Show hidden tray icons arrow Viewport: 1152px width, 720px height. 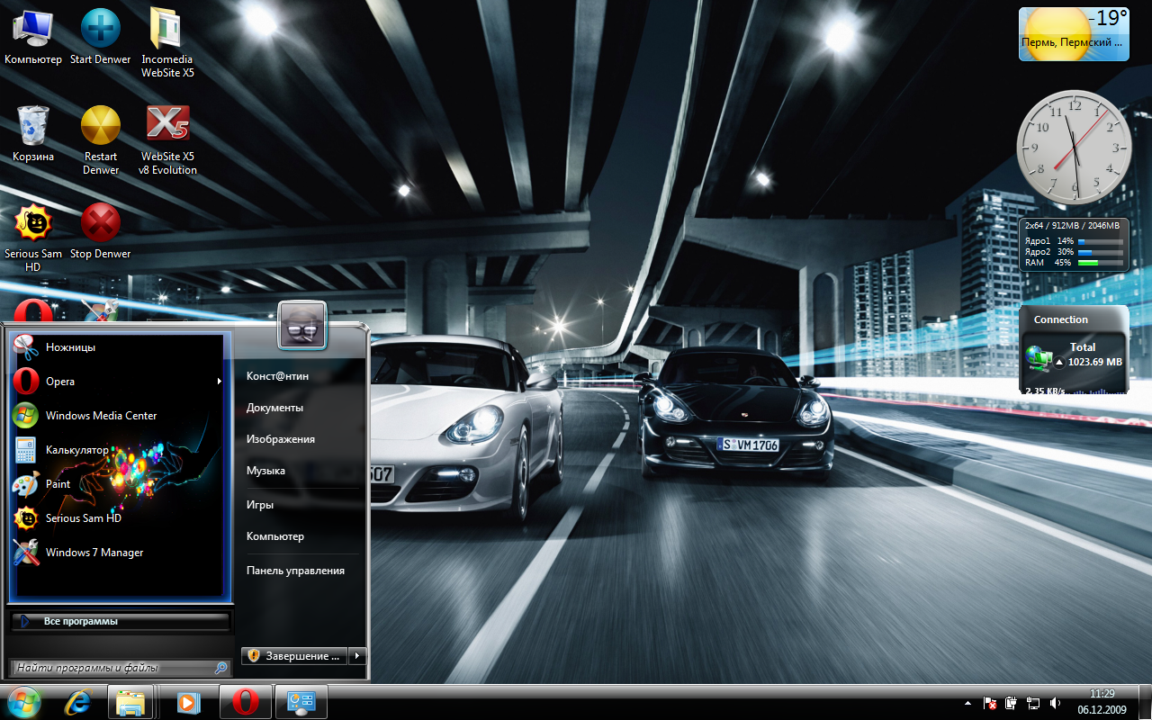point(967,702)
